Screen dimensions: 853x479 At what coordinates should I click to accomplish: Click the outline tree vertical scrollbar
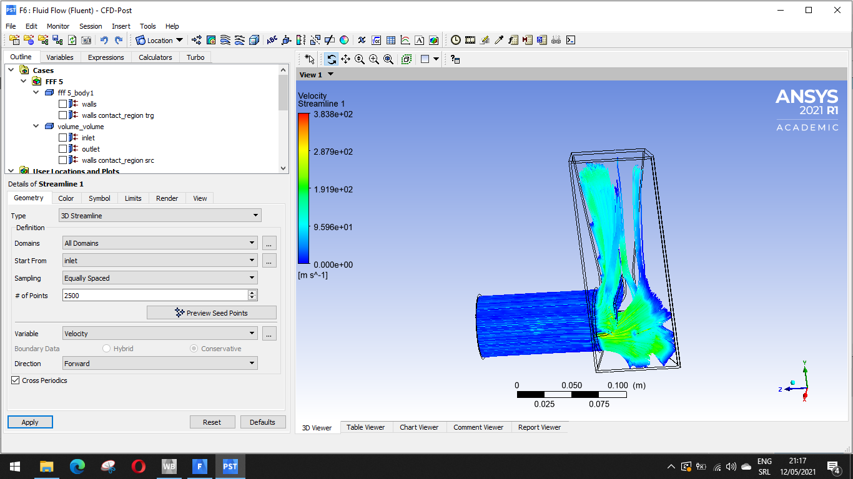283,119
